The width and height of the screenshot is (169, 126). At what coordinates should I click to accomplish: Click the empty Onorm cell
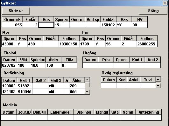click(x=77, y=25)
